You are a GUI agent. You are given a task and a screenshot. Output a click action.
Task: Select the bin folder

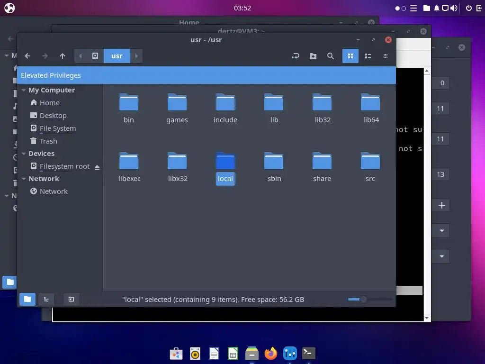click(129, 109)
